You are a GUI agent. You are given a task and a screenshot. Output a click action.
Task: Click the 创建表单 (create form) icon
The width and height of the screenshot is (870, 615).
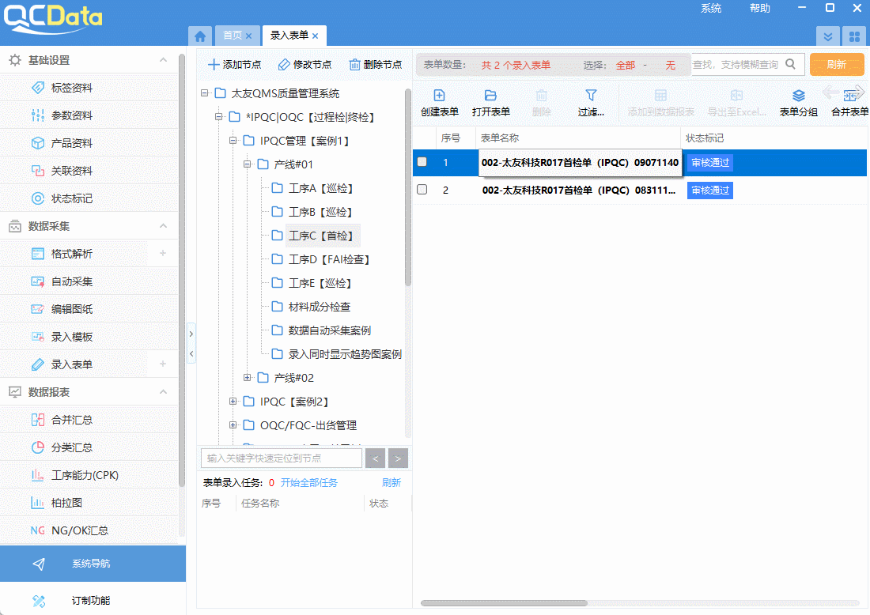click(440, 96)
